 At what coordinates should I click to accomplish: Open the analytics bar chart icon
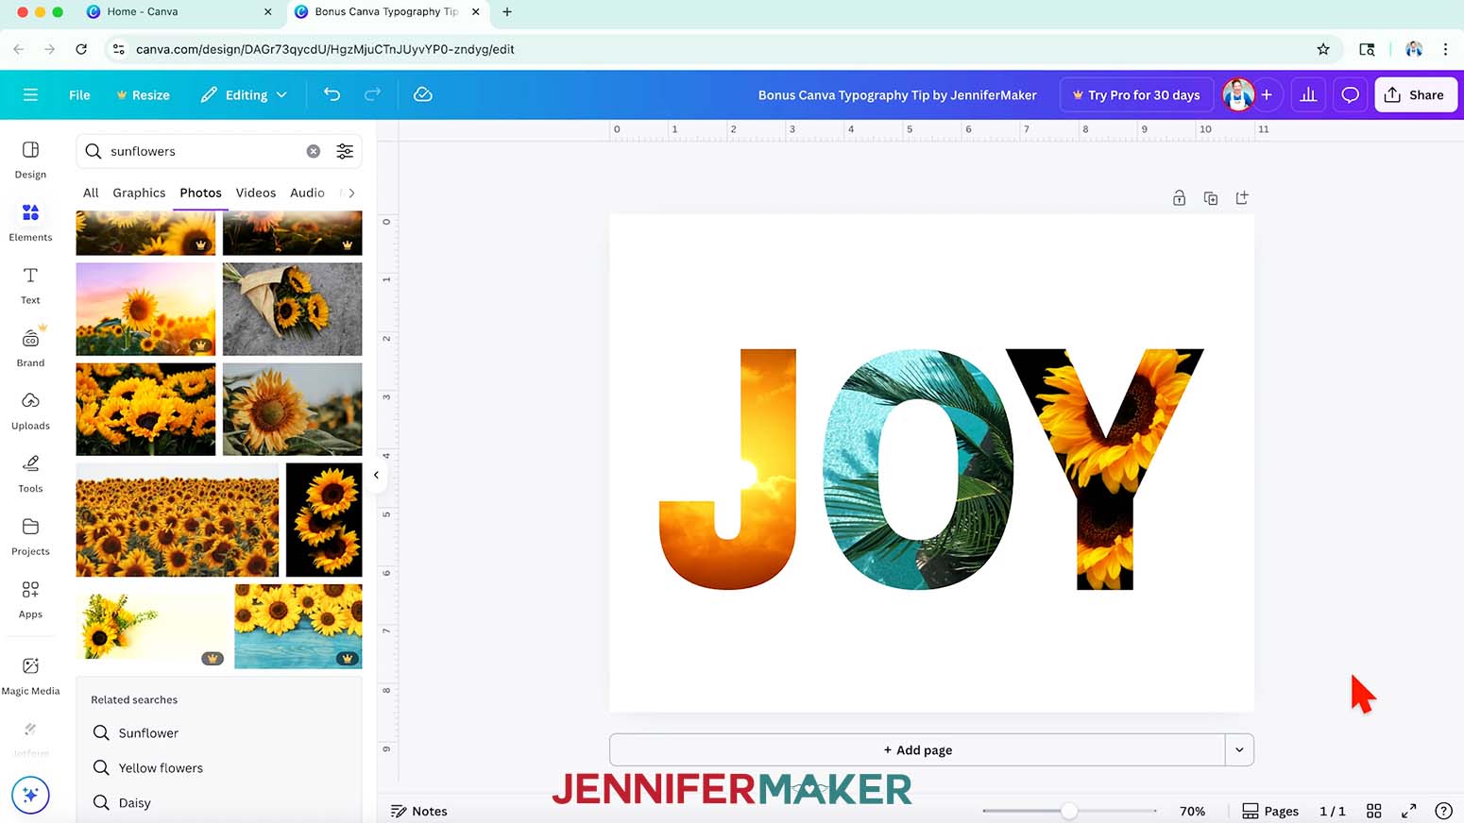1308,94
